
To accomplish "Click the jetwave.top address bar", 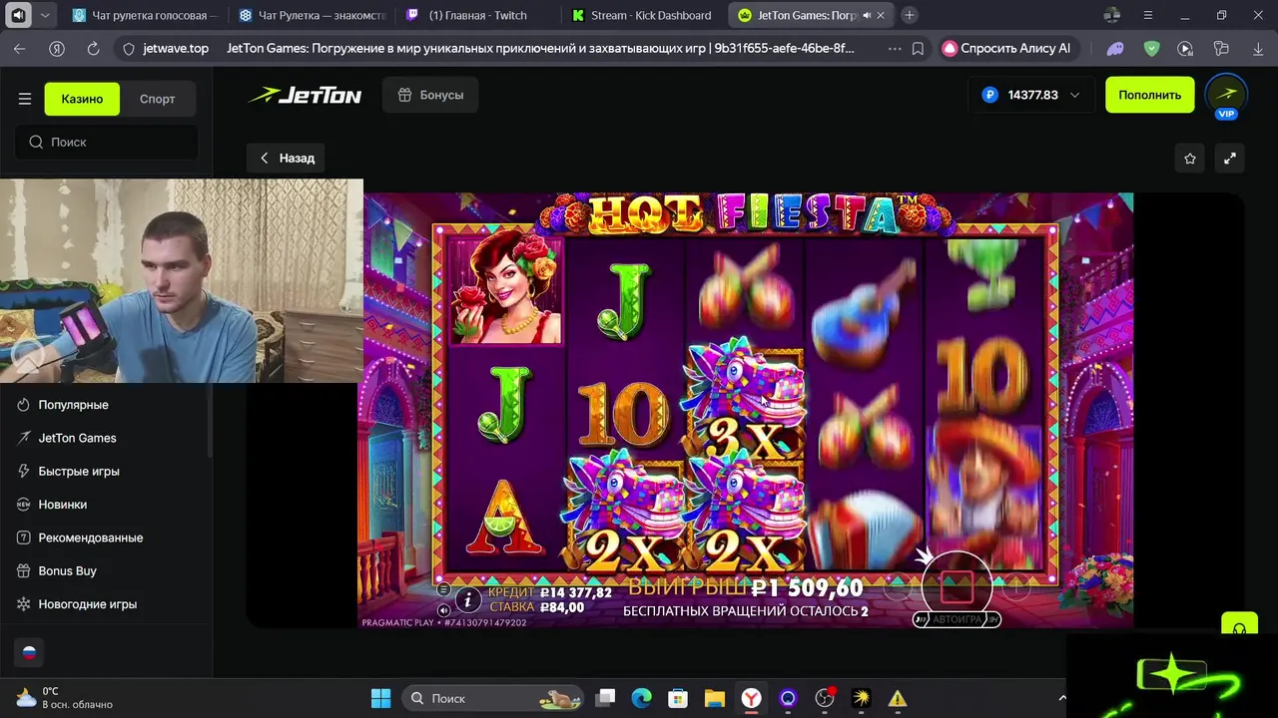I will 176,48.
